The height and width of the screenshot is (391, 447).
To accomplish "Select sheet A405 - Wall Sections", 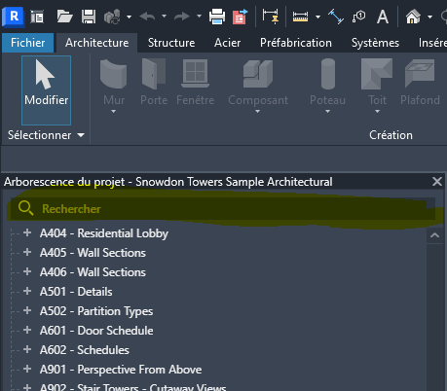I will point(93,253).
